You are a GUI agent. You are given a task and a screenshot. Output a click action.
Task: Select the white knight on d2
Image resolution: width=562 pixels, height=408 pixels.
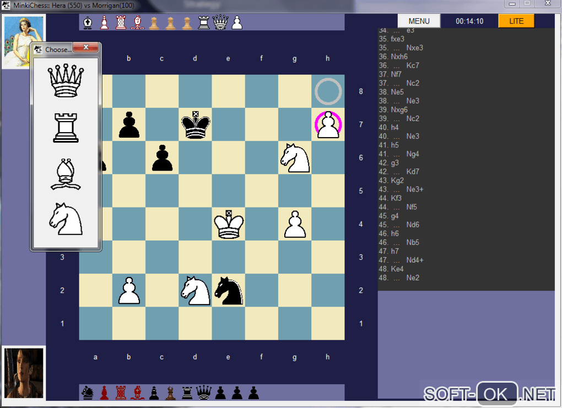pos(196,291)
